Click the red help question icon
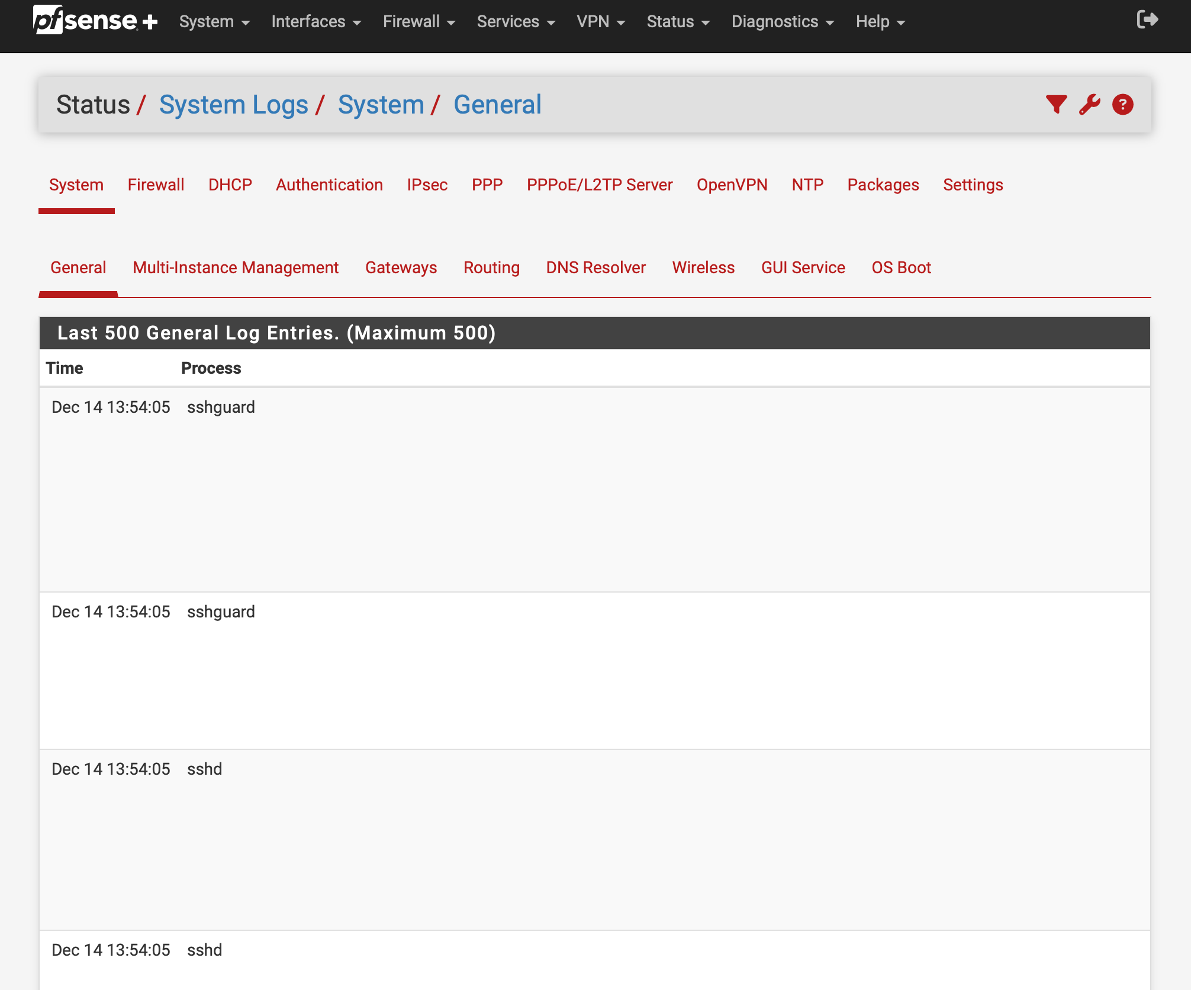Viewport: 1191px width, 990px height. [1122, 105]
